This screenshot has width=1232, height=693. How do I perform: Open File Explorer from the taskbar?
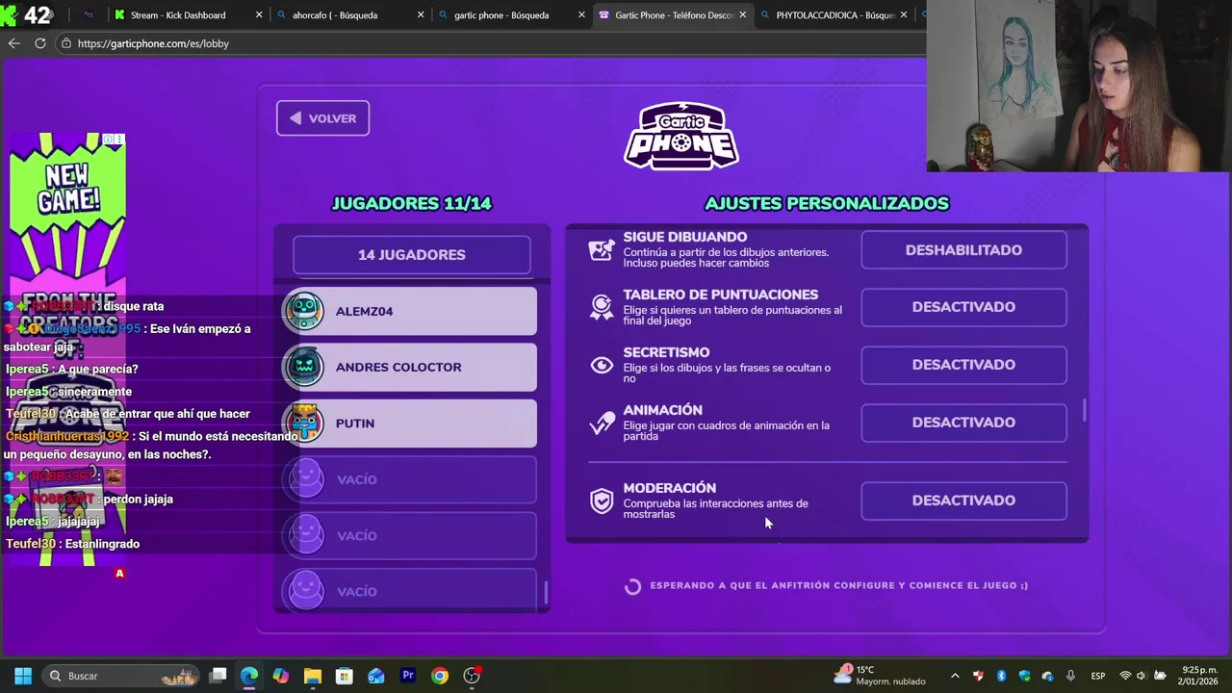tap(313, 676)
